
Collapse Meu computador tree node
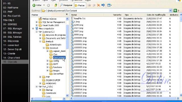click(33, 28)
